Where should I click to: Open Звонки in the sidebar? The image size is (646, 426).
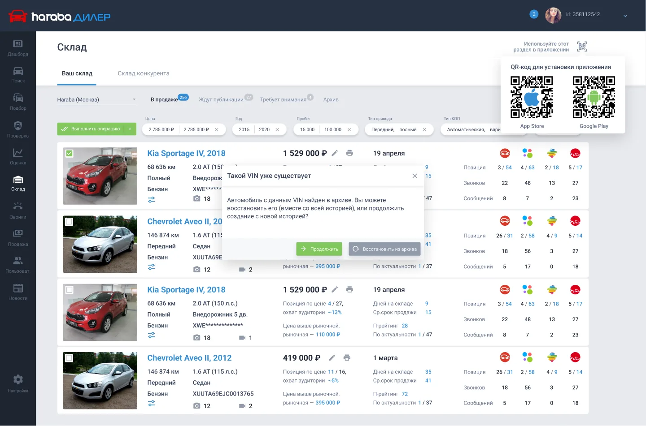(18, 211)
